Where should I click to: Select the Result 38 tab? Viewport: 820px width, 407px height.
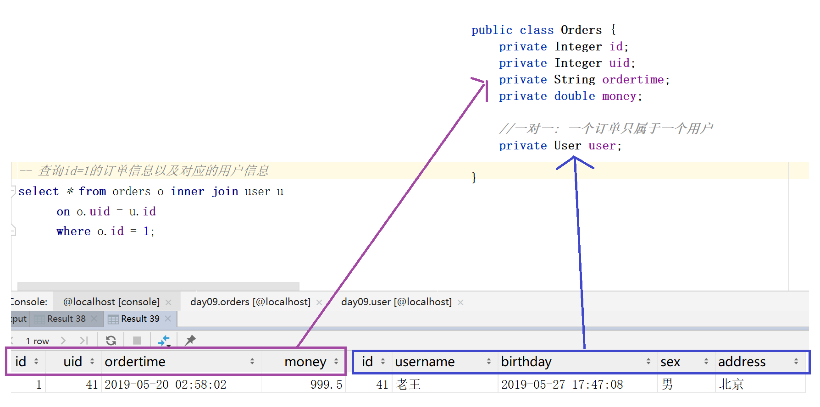point(66,319)
